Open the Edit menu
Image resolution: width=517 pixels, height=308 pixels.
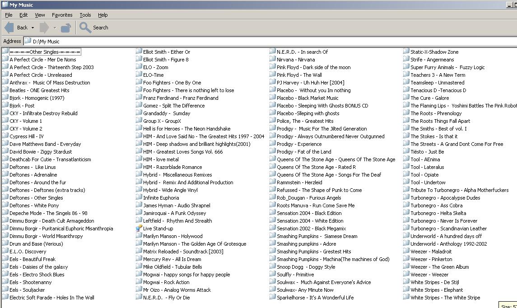click(x=23, y=15)
